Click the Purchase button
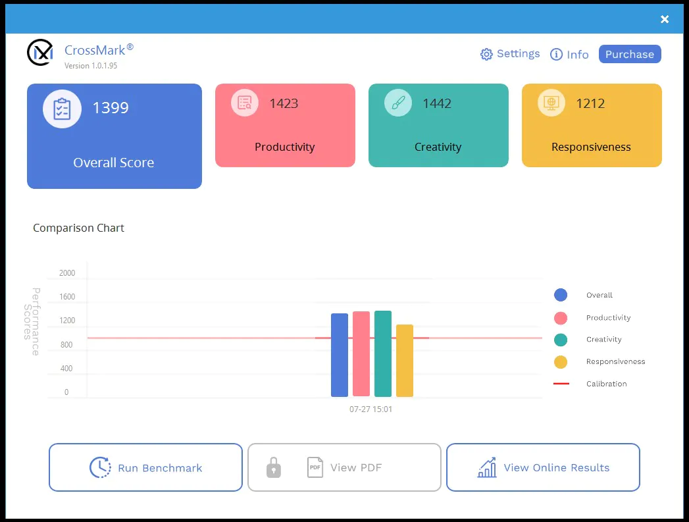The width and height of the screenshot is (689, 522). click(630, 54)
